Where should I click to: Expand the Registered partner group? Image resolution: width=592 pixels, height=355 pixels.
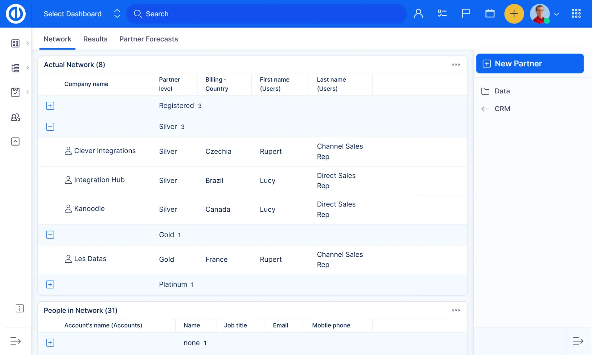[50, 106]
